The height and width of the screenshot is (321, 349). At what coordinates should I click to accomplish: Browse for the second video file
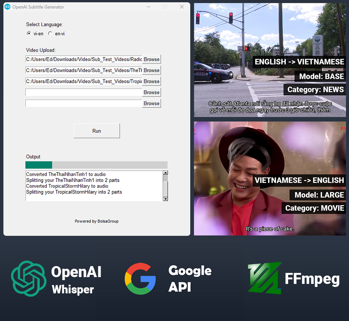click(151, 70)
